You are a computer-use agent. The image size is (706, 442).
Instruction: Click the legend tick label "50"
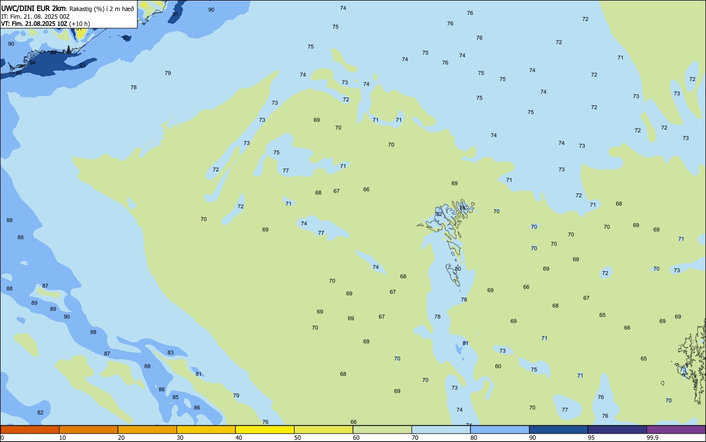[297, 438]
